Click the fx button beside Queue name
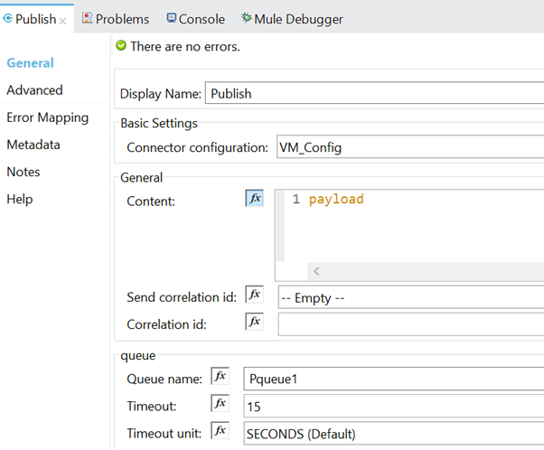Screen dimensions: 544x450 (220, 377)
